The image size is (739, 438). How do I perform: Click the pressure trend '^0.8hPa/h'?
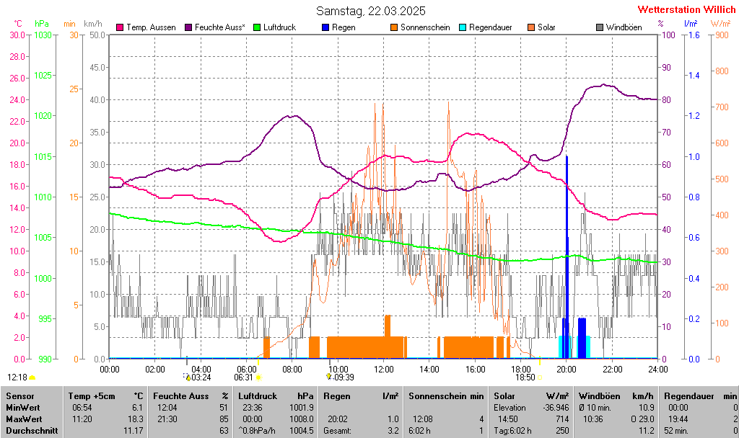click(x=257, y=430)
